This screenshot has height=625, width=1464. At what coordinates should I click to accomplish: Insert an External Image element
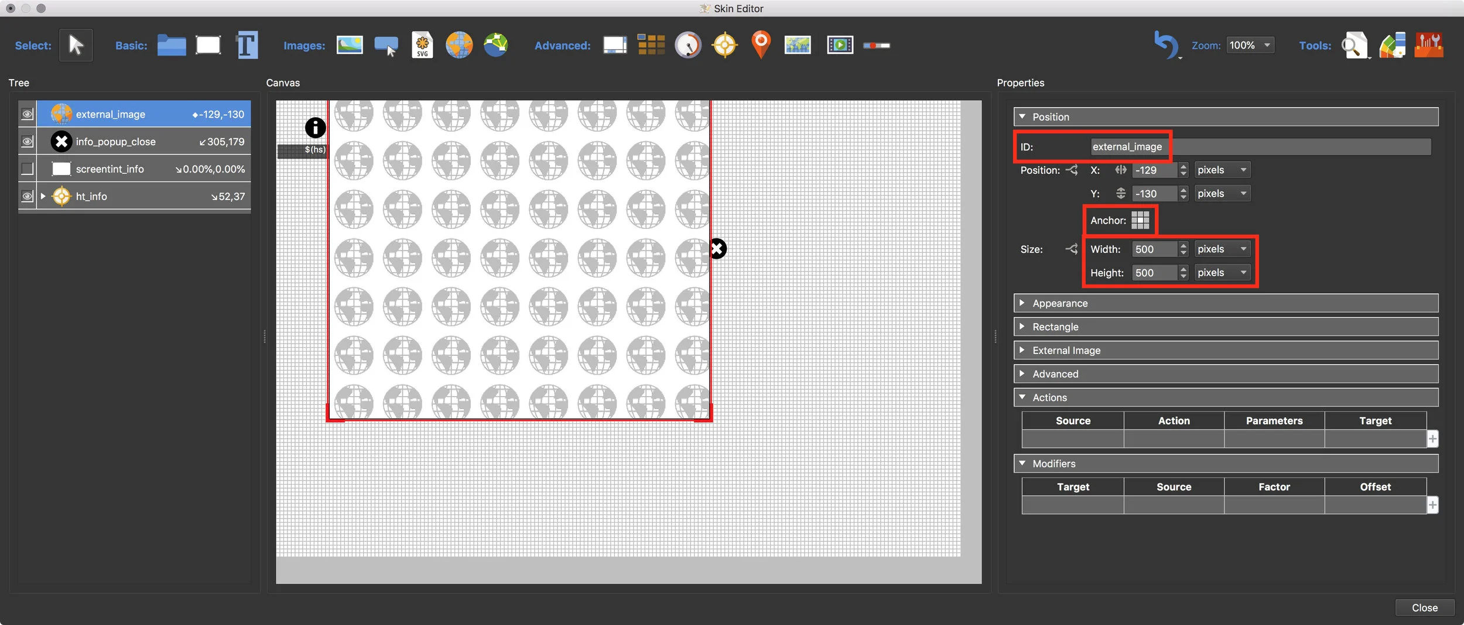pos(459,45)
